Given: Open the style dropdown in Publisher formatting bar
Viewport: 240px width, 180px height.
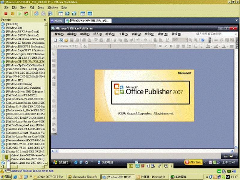Looking at the screenshot, I should pyautogui.click(x=108, y=46).
